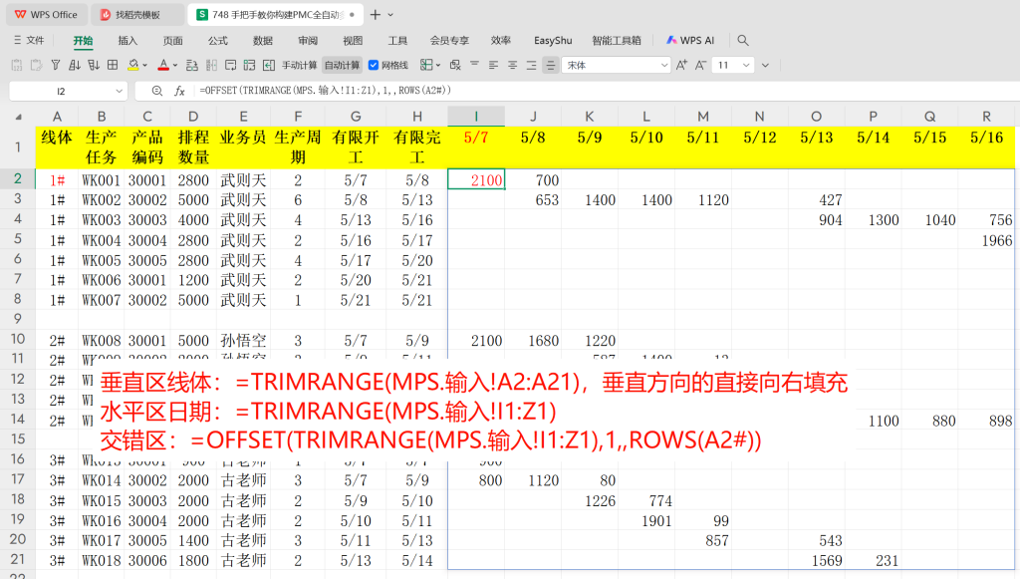Click the green import arrow box icon
This screenshot has height=579, width=1020.
269,65
